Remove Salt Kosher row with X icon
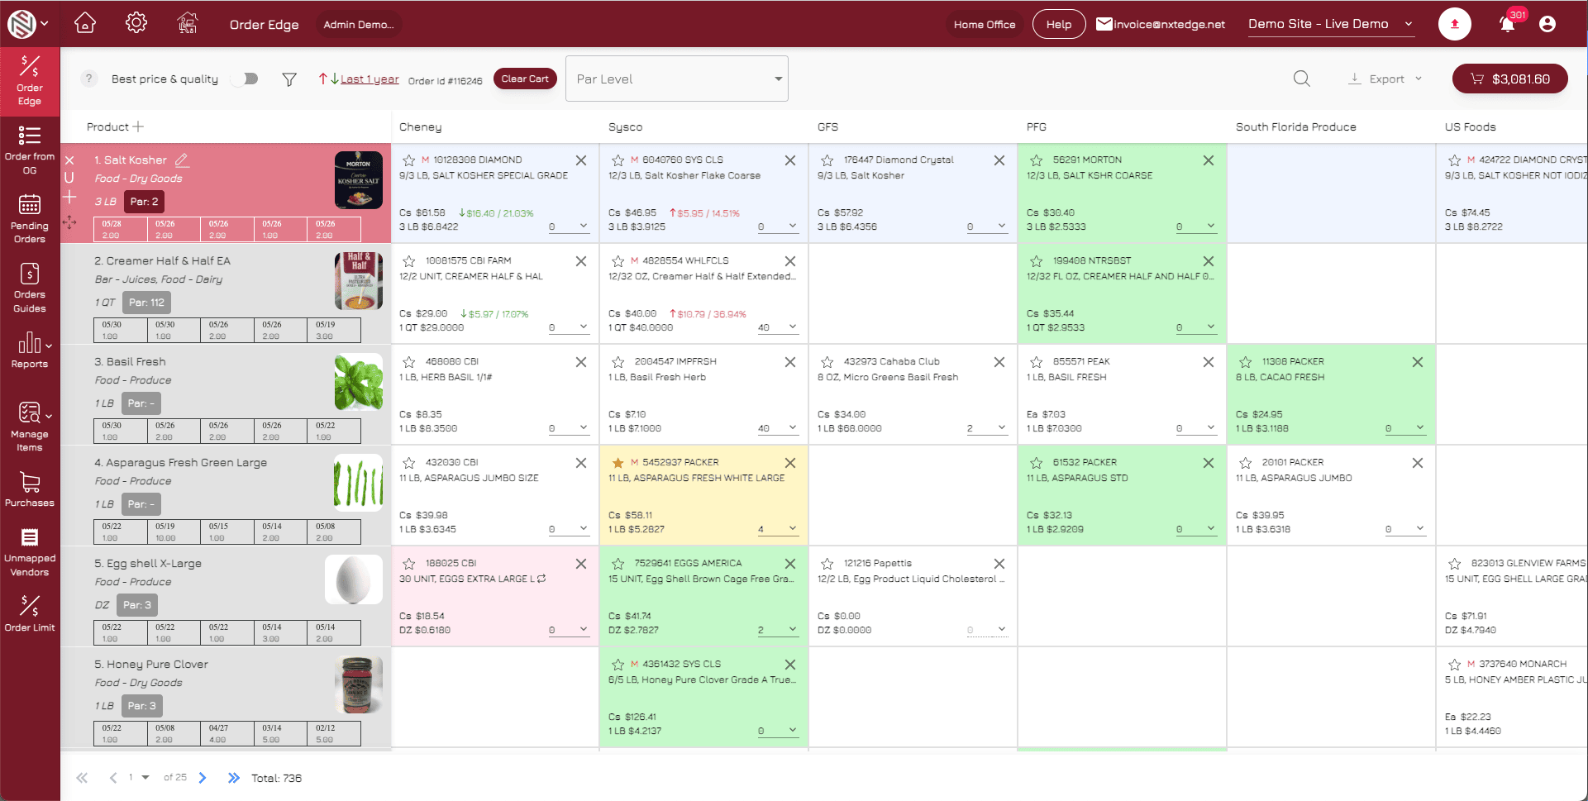The width and height of the screenshot is (1588, 801). (x=69, y=160)
